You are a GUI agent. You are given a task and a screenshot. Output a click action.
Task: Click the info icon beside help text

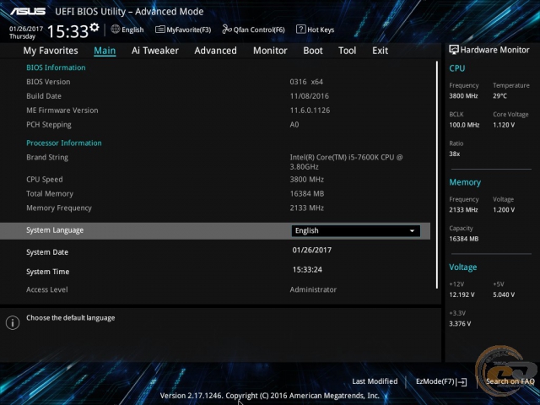coord(13,322)
